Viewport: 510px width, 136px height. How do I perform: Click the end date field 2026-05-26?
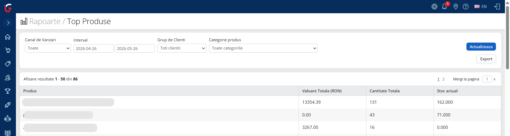pos(135,48)
